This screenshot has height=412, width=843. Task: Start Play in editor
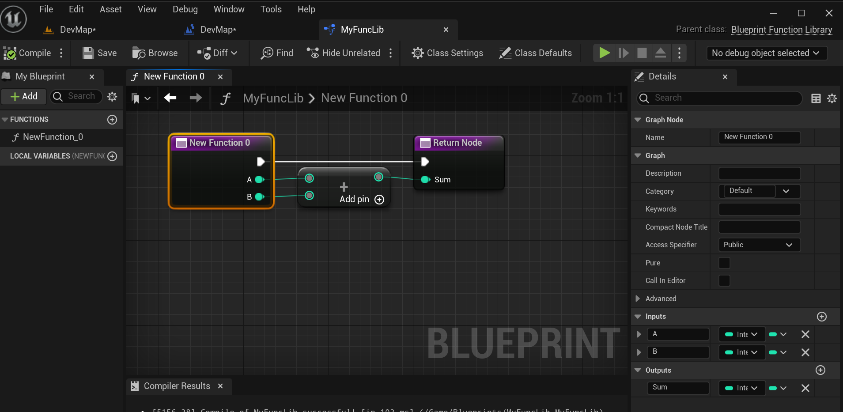(x=604, y=53)
